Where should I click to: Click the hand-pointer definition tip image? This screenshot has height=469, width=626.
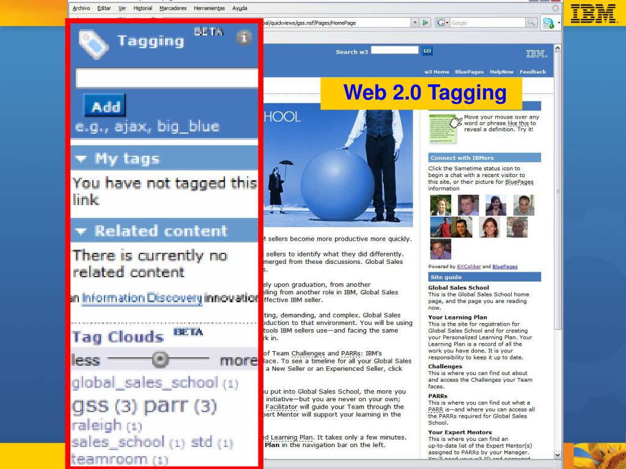pyautogui.click(x=445, y=128)
